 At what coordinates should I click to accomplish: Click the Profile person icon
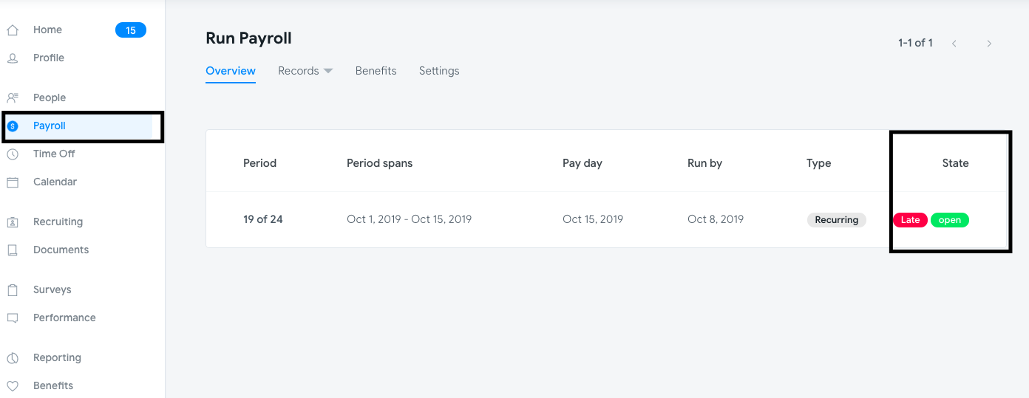click(x=13, y=58)
